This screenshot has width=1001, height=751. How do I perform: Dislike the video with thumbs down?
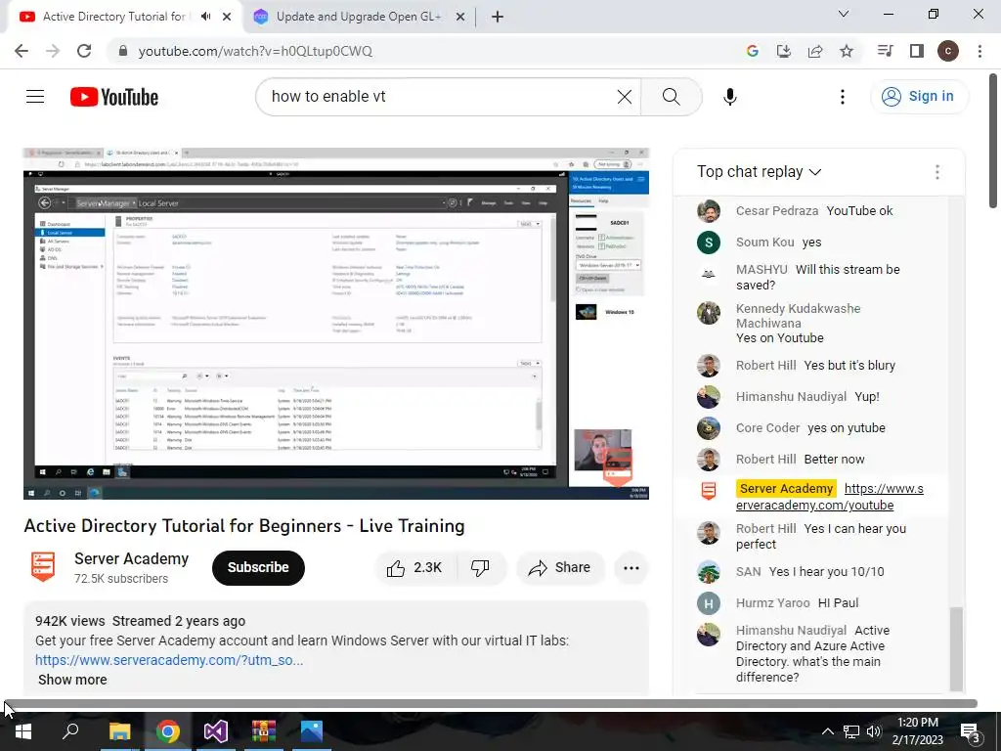pyautogui.click(x=481, y=568)
